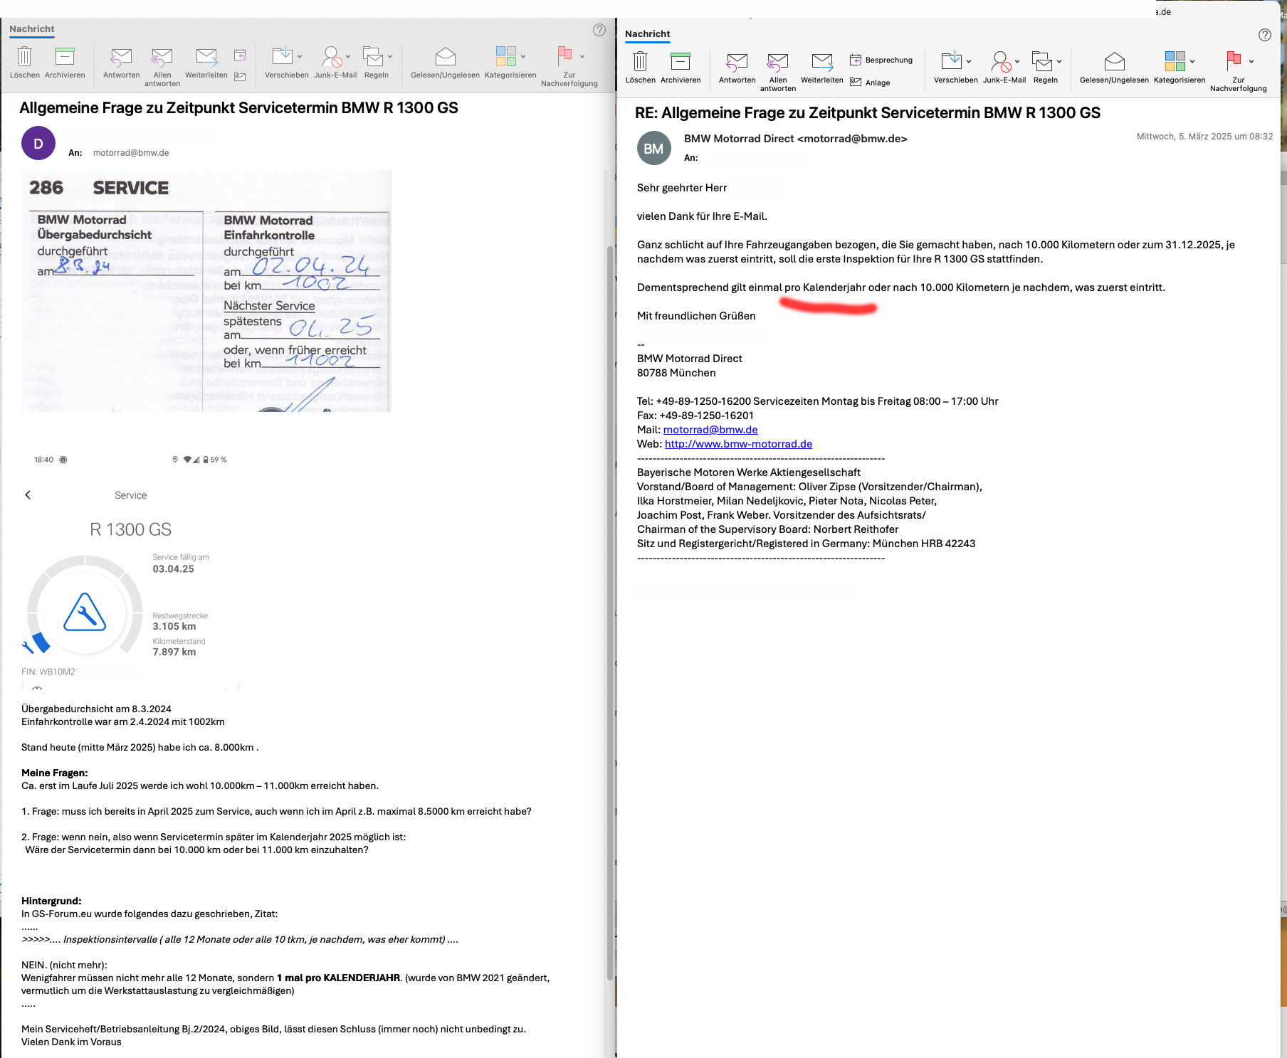Flag message with Zur Nachverfolgung in left window
Screen dimensions: 1287x1058
565,57
